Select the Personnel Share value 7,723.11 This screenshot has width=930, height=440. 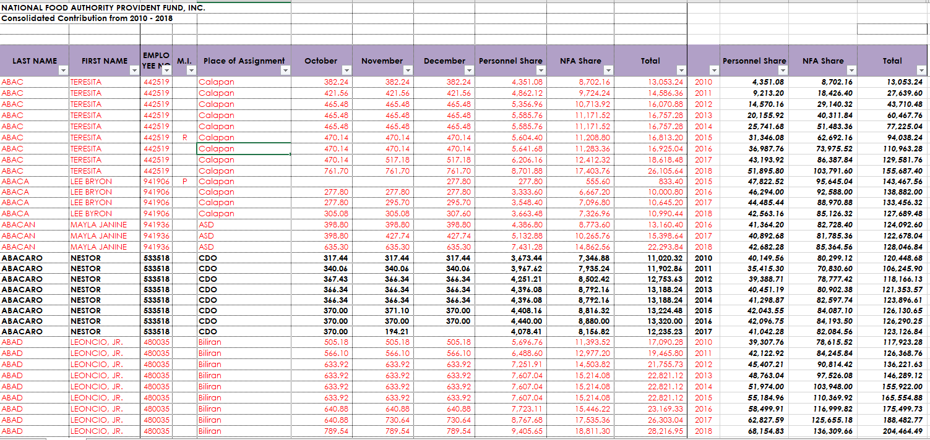527,409
